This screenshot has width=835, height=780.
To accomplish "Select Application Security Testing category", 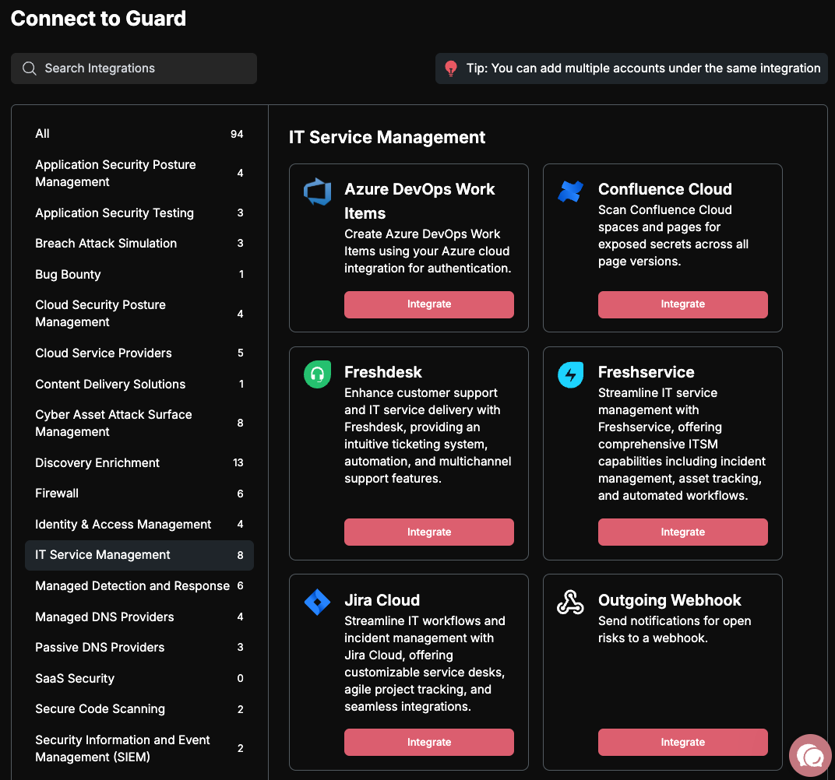I will click(139, 213).
